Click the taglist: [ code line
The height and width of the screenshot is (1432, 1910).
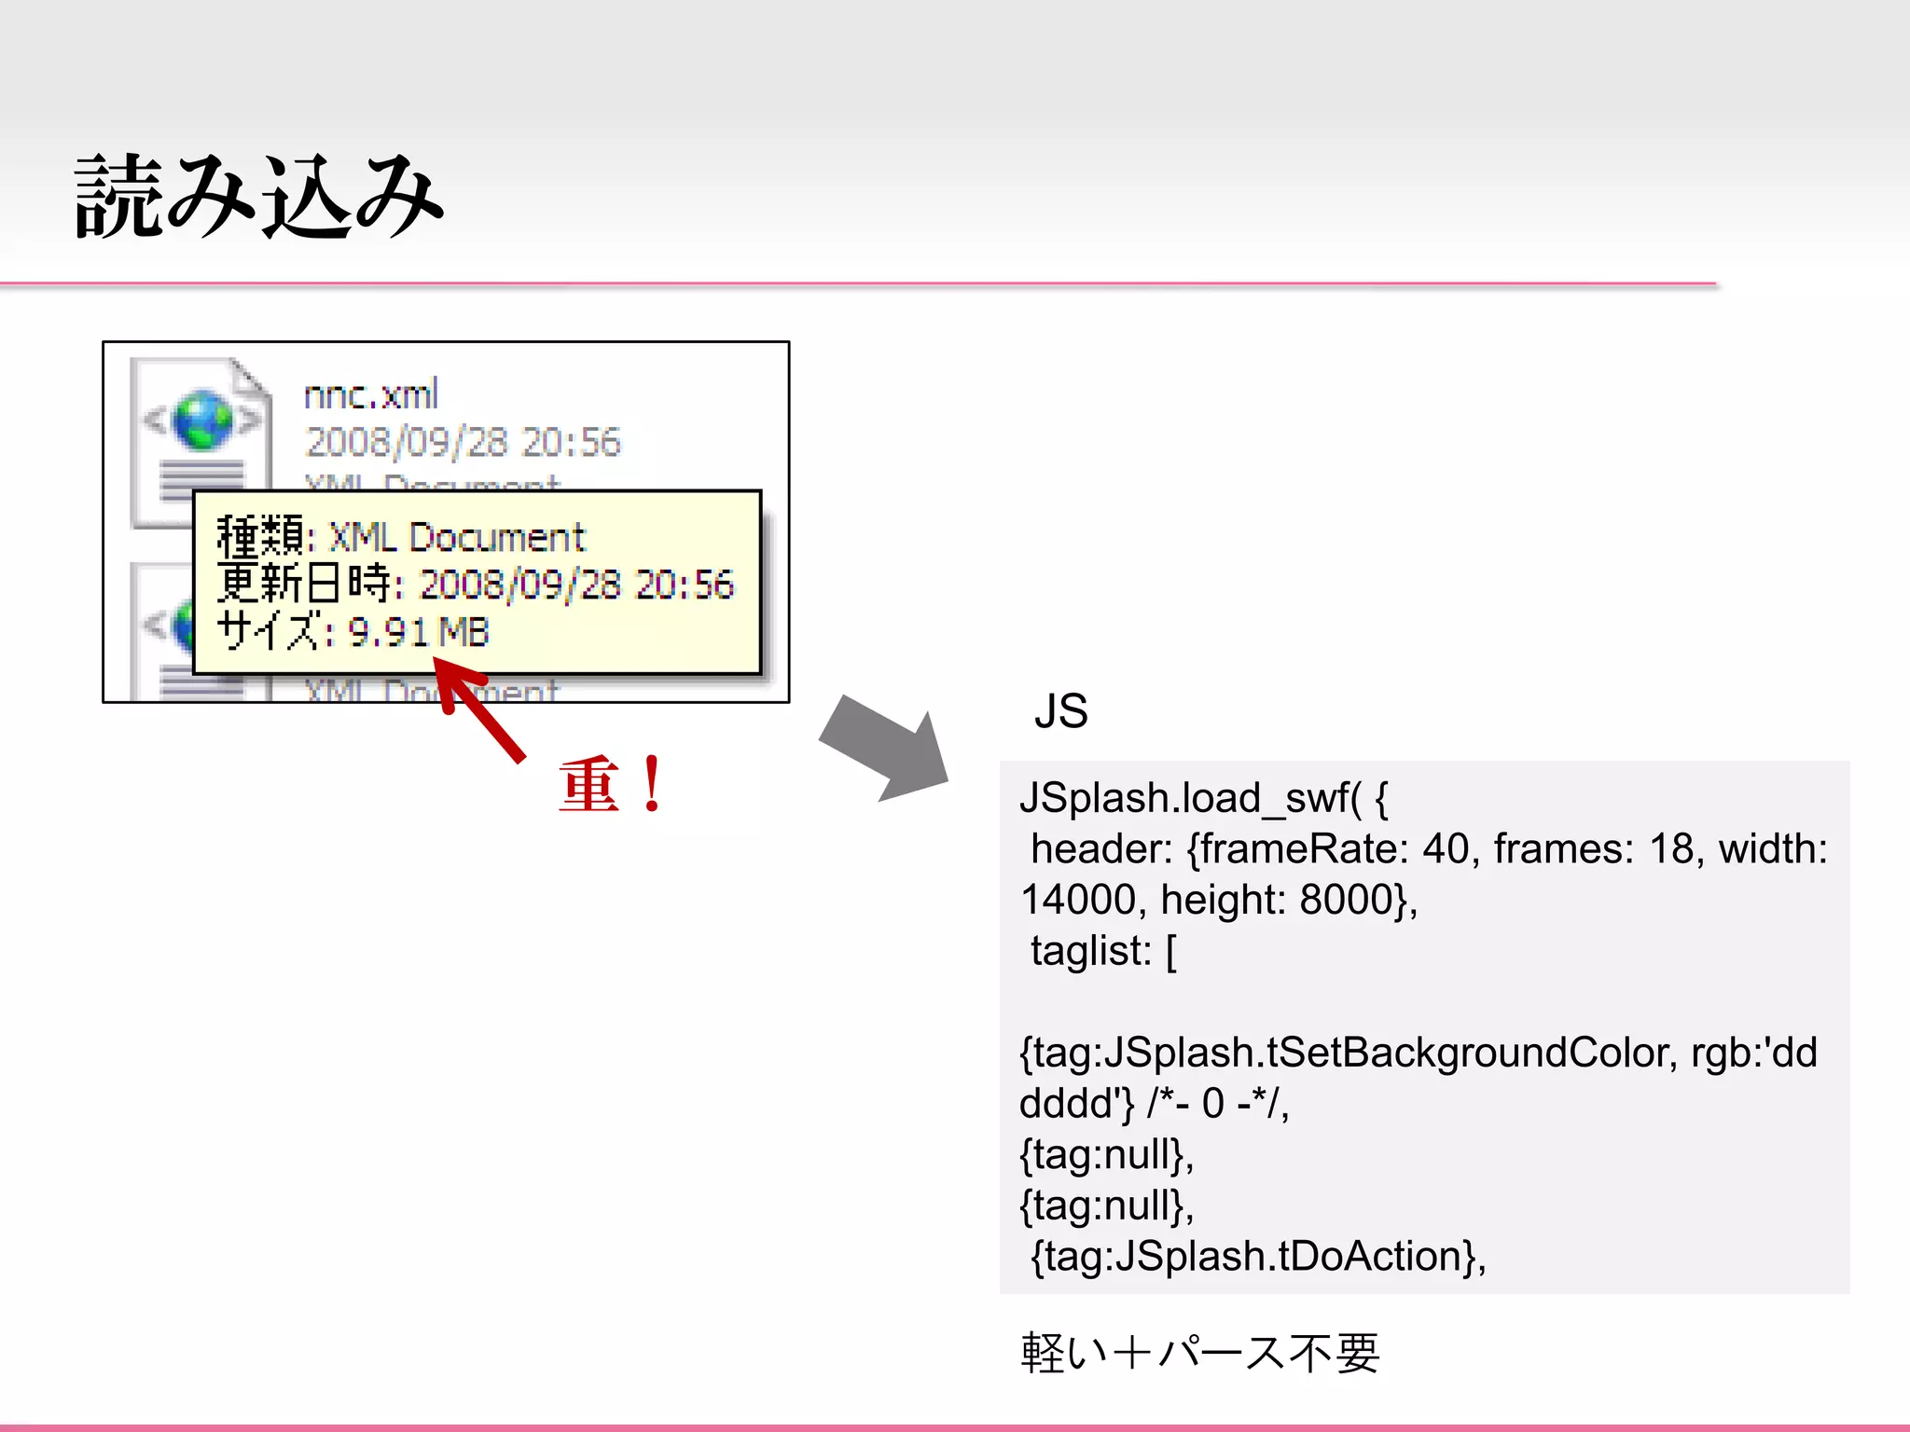tap(1103, 951)
